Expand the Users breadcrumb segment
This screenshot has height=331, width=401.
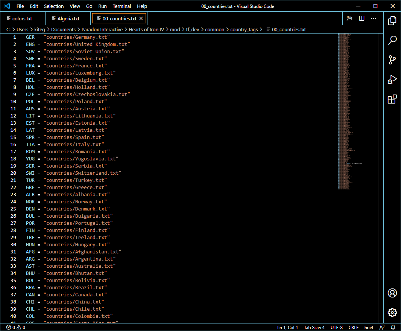pos(23,29)
